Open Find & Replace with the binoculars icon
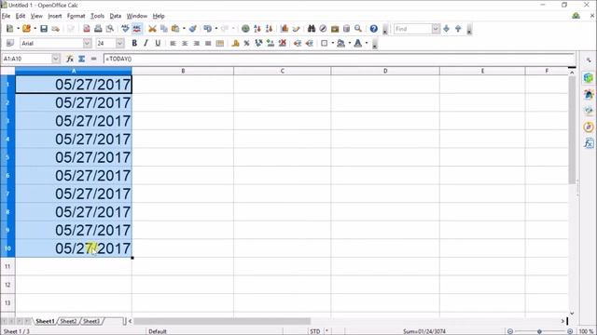The image size is (597, 335). tap(312, 29)
